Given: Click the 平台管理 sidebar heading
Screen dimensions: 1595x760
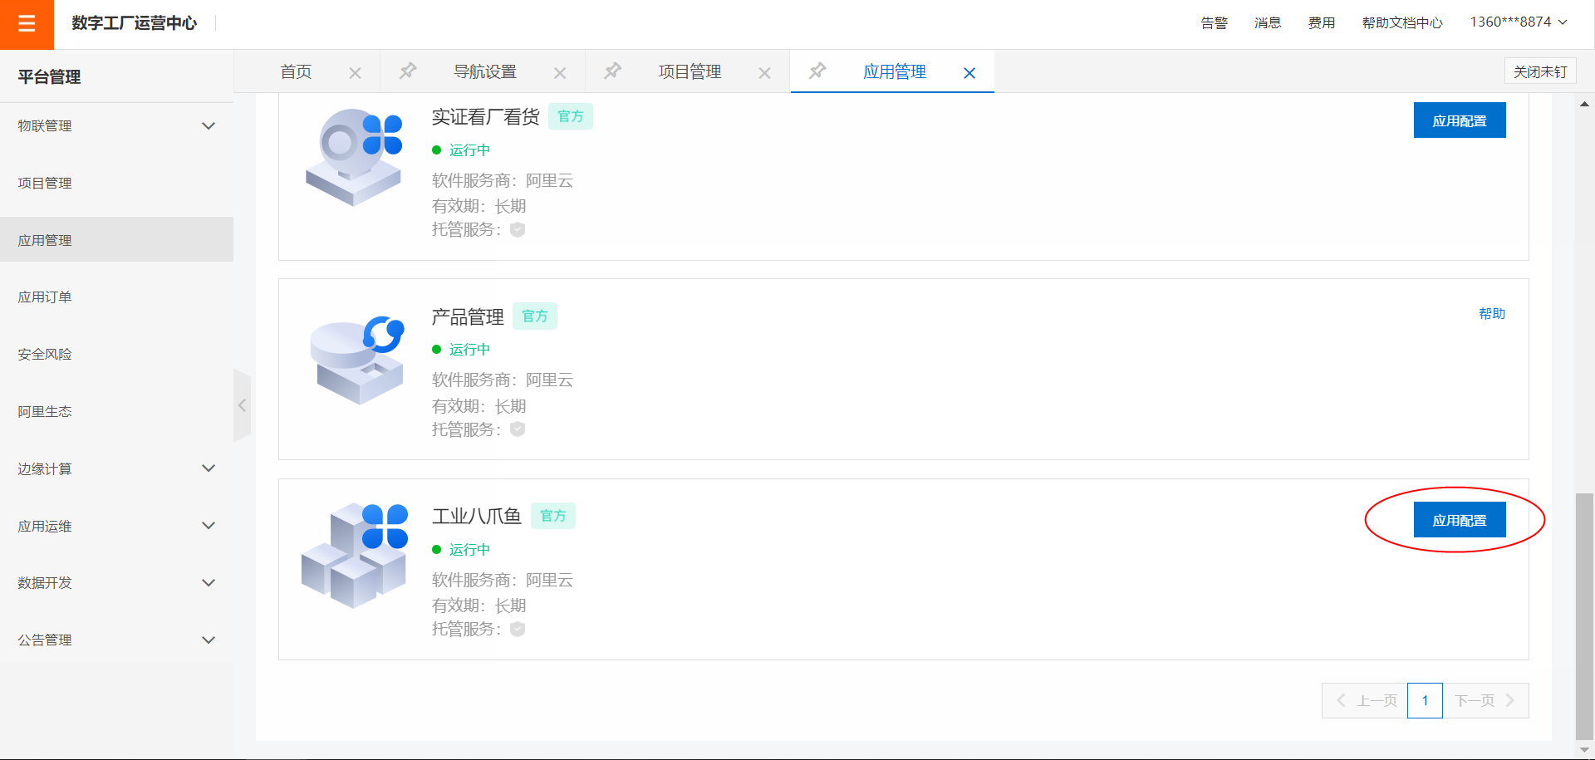Looking at the screenshot, I should 50,77.
